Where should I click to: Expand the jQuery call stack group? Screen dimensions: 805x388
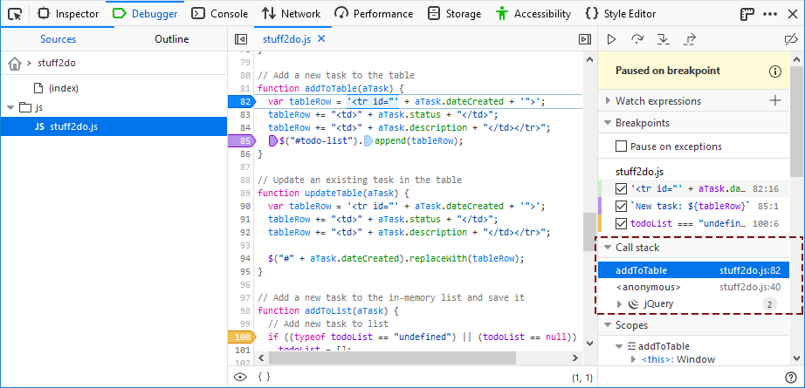619,304
